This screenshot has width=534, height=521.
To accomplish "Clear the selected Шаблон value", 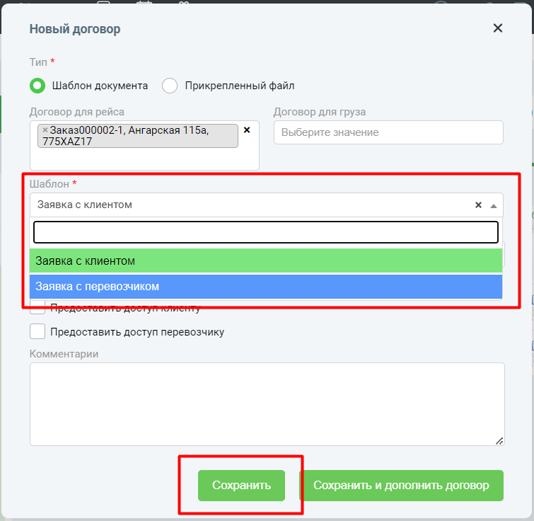I will [478, 205].
